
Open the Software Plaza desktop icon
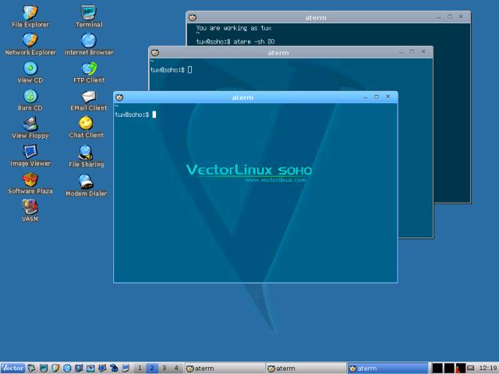[30, 183]
